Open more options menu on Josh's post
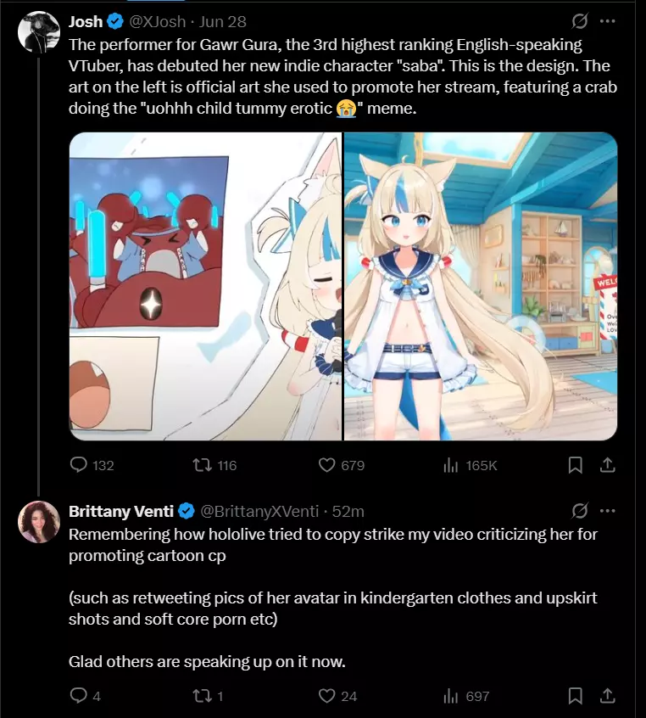Screen dimensions: 646x718 click(608, 21)
